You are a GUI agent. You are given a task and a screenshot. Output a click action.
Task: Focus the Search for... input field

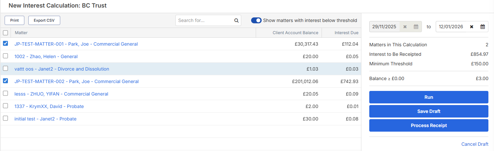[205, 20]
